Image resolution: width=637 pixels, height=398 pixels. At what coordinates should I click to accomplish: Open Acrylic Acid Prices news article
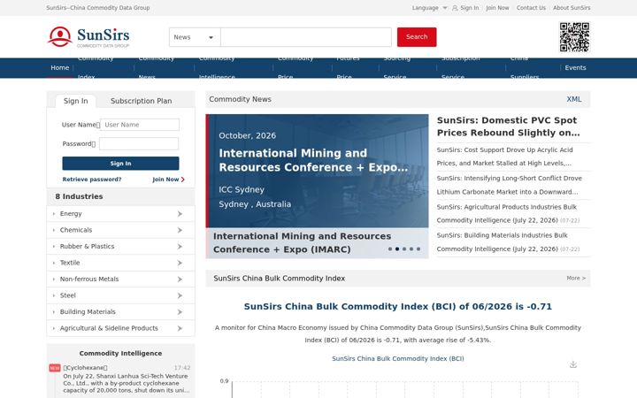coord(504,157)
